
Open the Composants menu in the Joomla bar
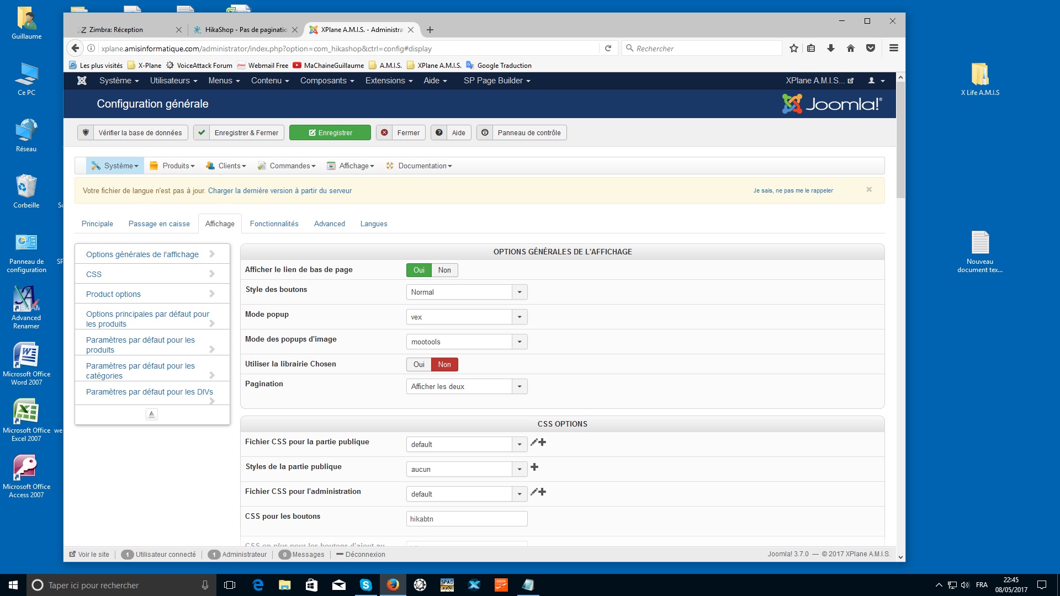[327, 81]
